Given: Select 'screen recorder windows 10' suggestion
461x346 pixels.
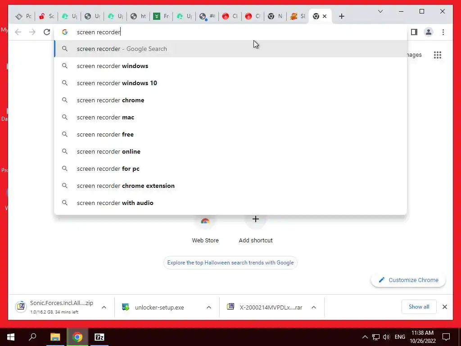Looking at the screenshot, I should pyautogui.click(x=230, y=83).
